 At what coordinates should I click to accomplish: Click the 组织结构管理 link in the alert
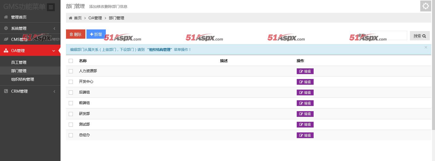tap(160, 50)
